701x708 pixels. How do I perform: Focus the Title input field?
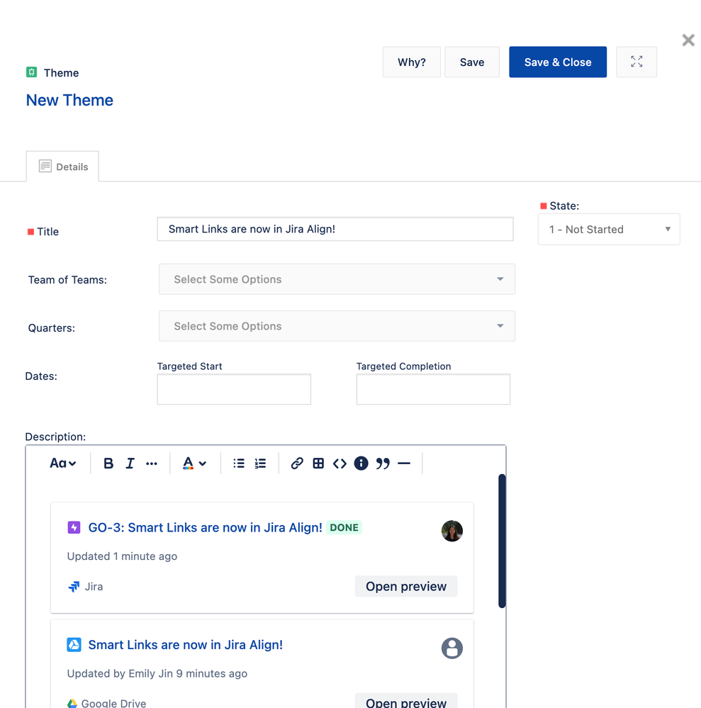335,229
